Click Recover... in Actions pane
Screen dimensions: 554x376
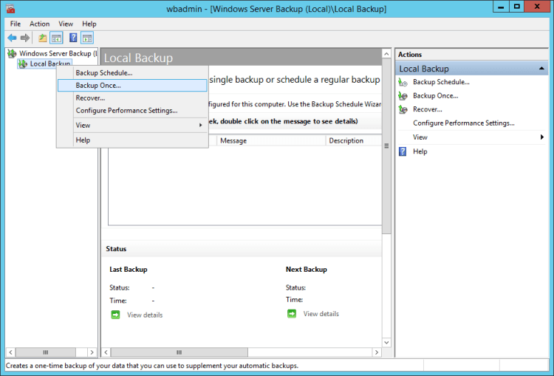click(x=428, y=109)
